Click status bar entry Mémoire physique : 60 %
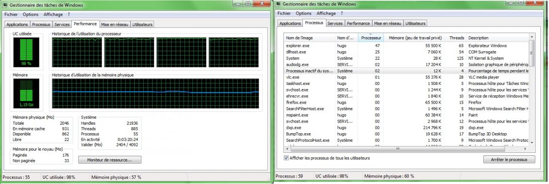Screen dimensions: 549x184 (389, 176)
